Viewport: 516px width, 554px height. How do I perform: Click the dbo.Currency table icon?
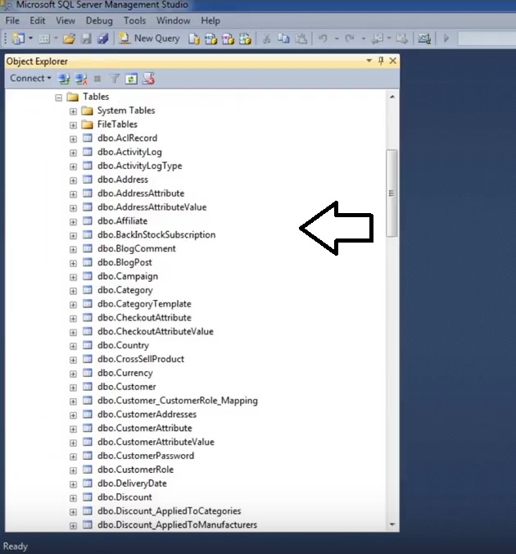pyautogui.click(x=88, y=372)
